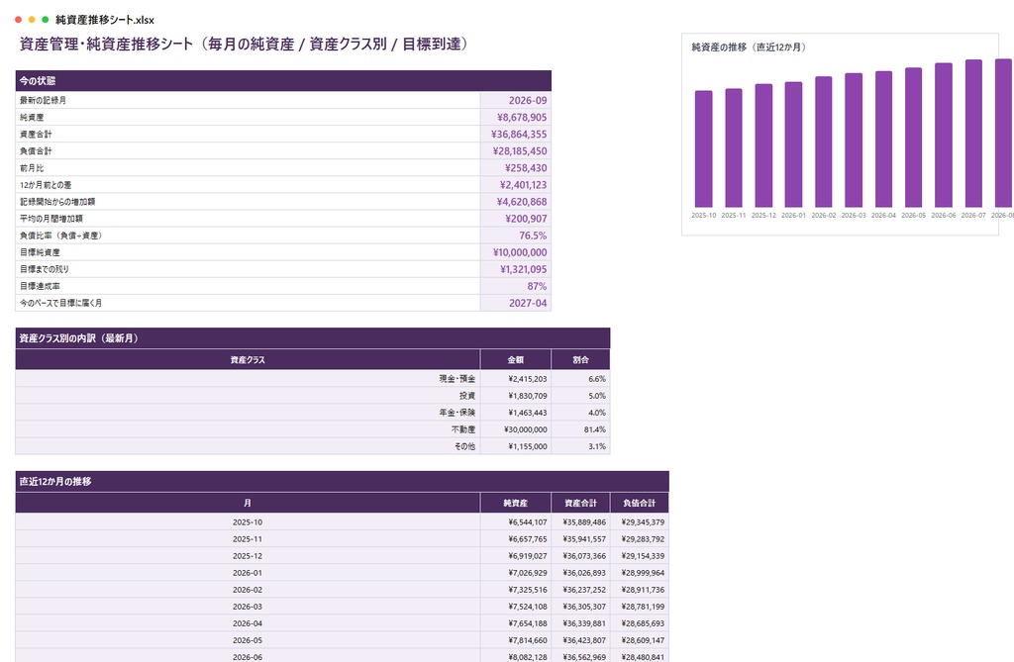Viewport: 1014px width, 662px height.
Task: Click the ¥28,685,693 liabilities cell
Action: pyautogui.click(x=640, y=623)
